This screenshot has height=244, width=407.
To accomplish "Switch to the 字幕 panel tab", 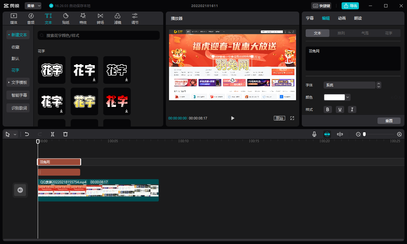I will 310,18.
